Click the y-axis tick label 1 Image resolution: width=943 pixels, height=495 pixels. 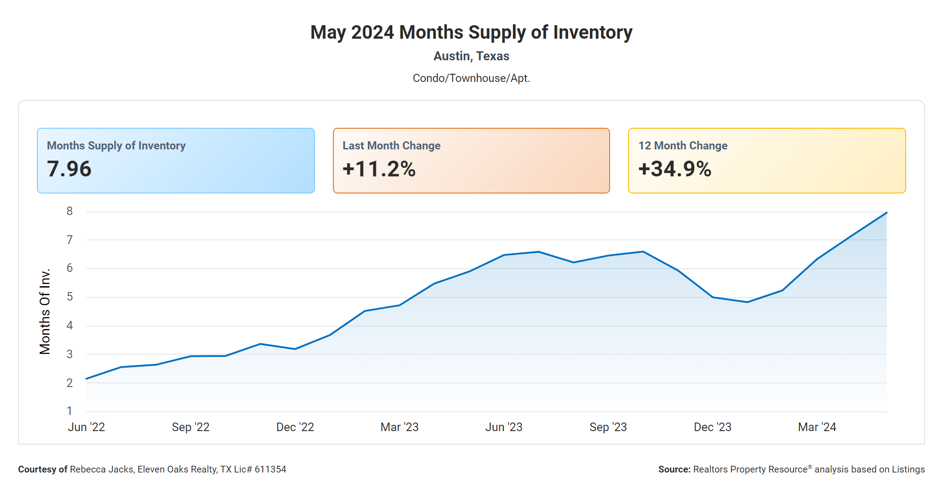70,411
